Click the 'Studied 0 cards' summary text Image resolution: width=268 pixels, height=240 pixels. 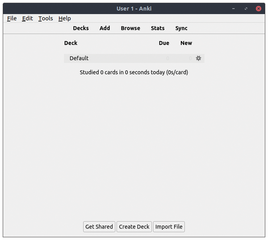pos(134,73)
